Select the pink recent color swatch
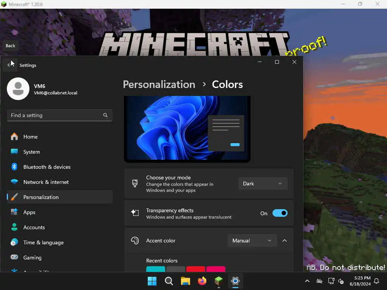Screen dimensions: 387x290 click(216, 269)
